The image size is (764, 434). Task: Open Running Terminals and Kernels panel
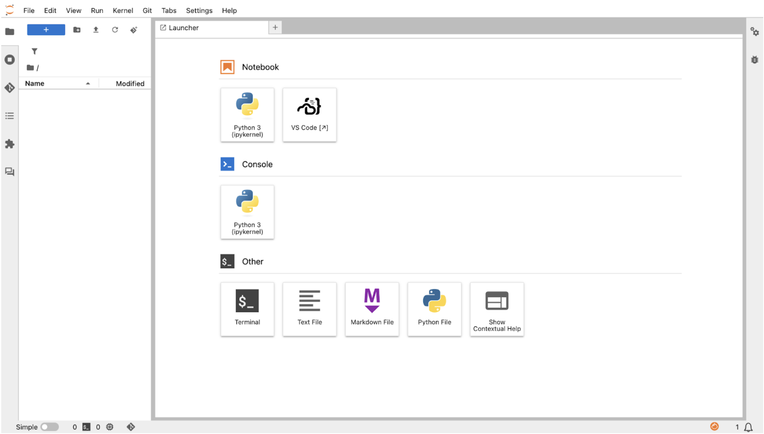coord(10,60)
